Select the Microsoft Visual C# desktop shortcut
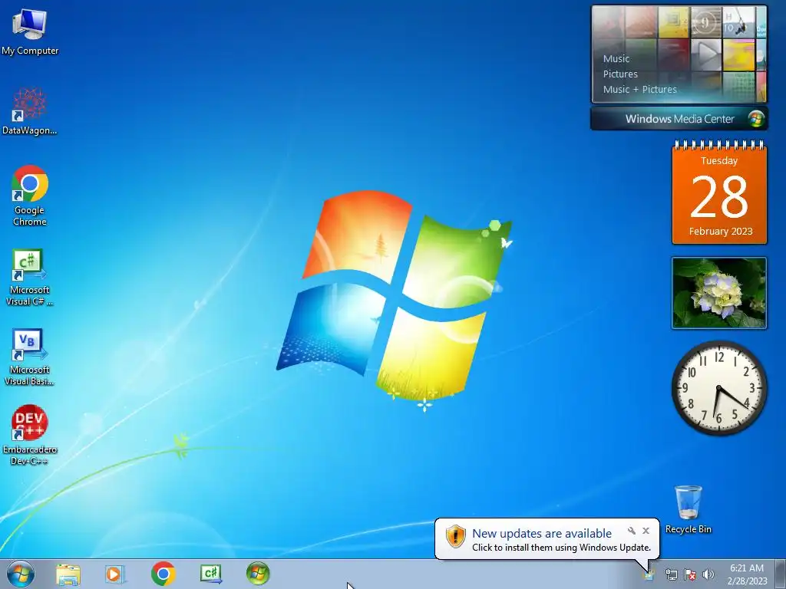786x589 pixels. click(29, 277)
